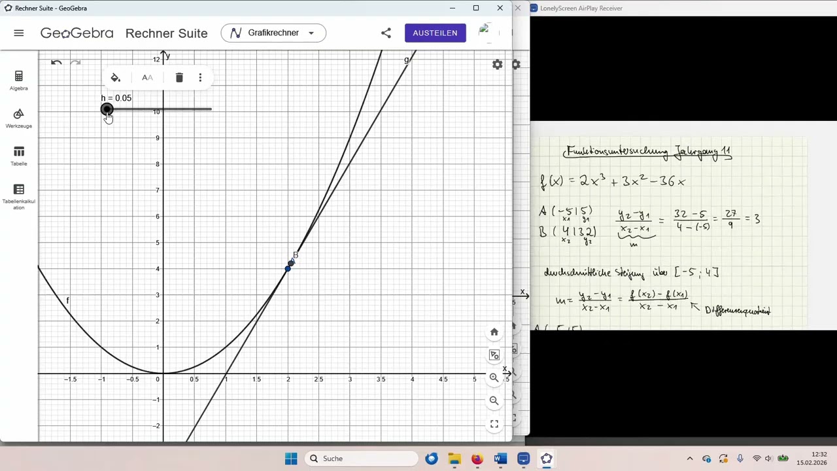837x471 pixels.
Task: Click the handwritten note title Funktionsuntersuchung
Action: (x=647, y=152)
